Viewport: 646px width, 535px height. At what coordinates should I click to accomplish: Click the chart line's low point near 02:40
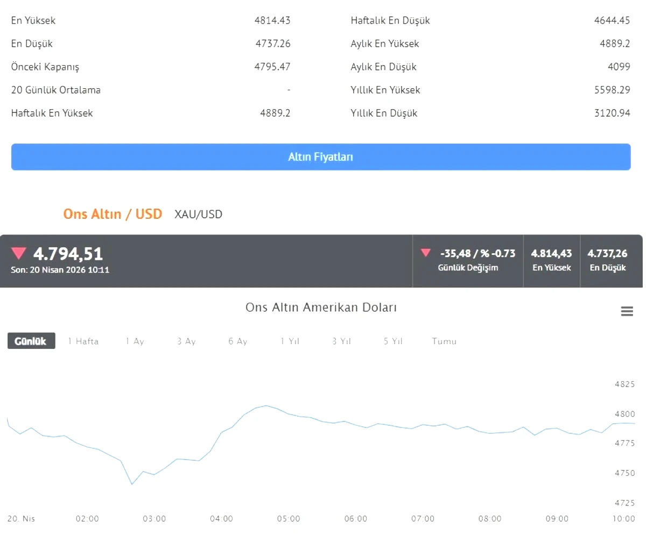coord(132,484)
